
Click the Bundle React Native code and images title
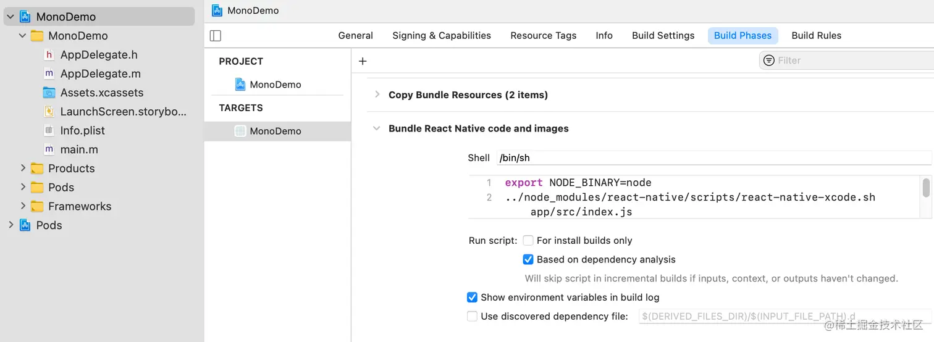point(479,128)
